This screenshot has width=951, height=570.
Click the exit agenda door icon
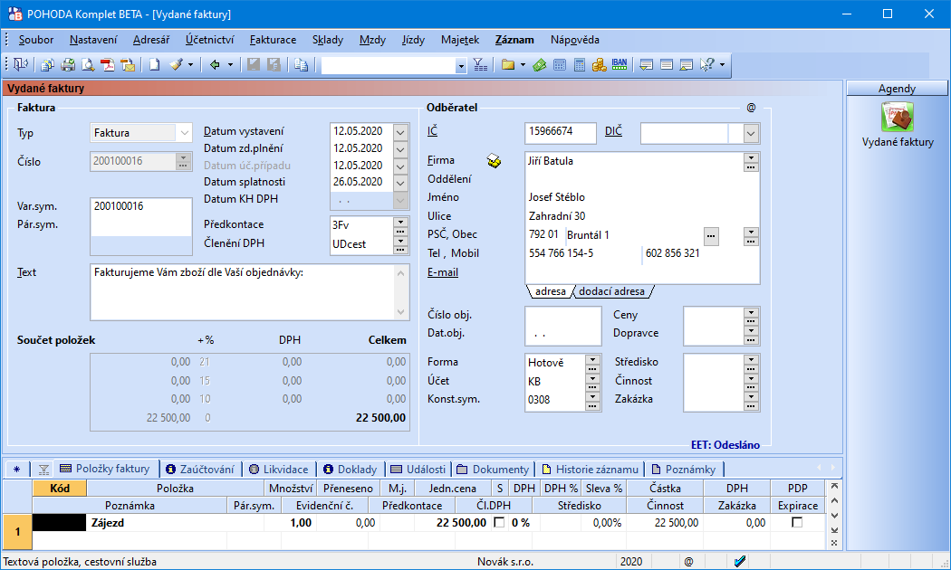(x=21, y=64)
